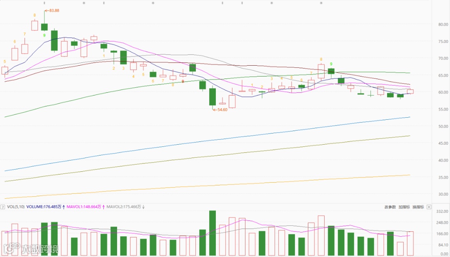Select the MAVOL1:148.664万 readout
Screen dimensions: 450x257
(84, 207)
